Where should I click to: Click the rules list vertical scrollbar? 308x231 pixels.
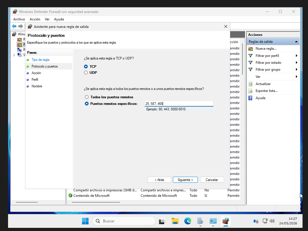pos(243,59)
